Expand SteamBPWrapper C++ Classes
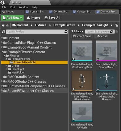 (x=2, y=90)
